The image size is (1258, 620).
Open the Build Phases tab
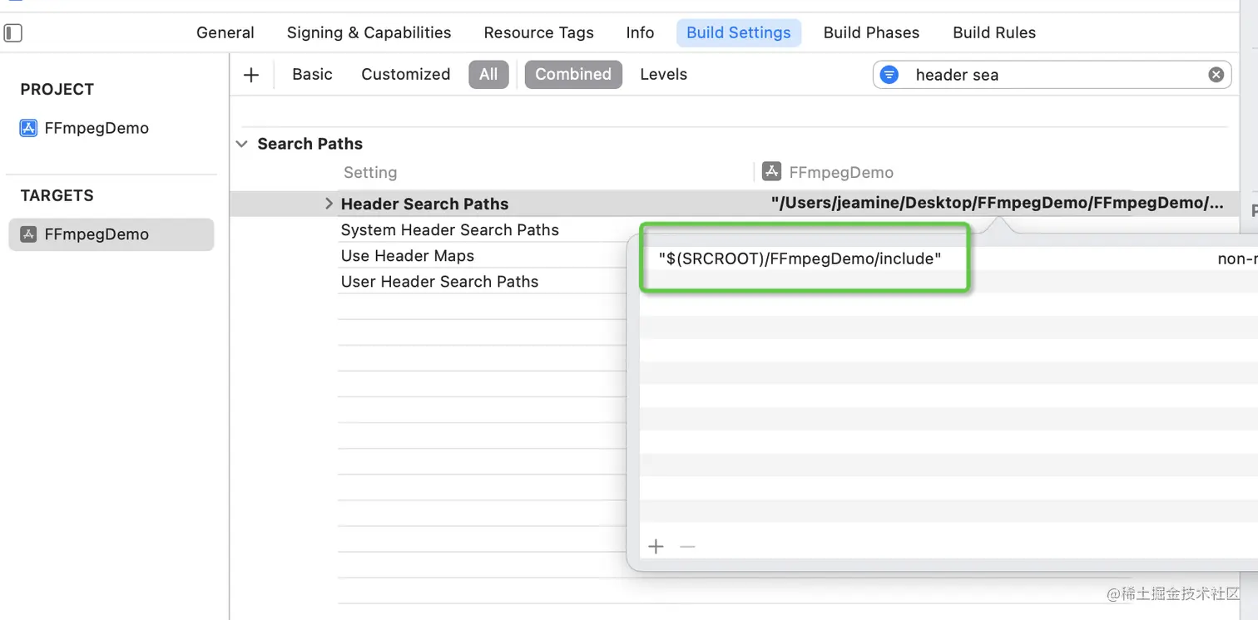(x=871, y=33)
